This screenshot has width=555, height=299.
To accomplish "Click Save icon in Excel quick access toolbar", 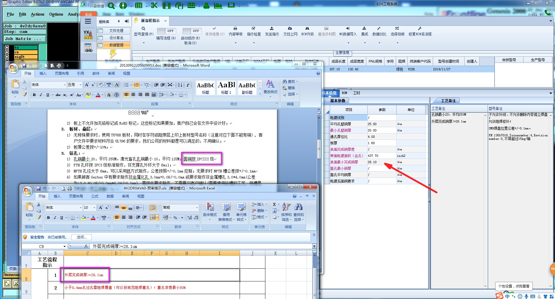I will (x=38, y=189).
